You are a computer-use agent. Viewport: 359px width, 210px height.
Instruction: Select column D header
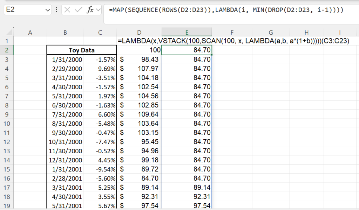140,32
